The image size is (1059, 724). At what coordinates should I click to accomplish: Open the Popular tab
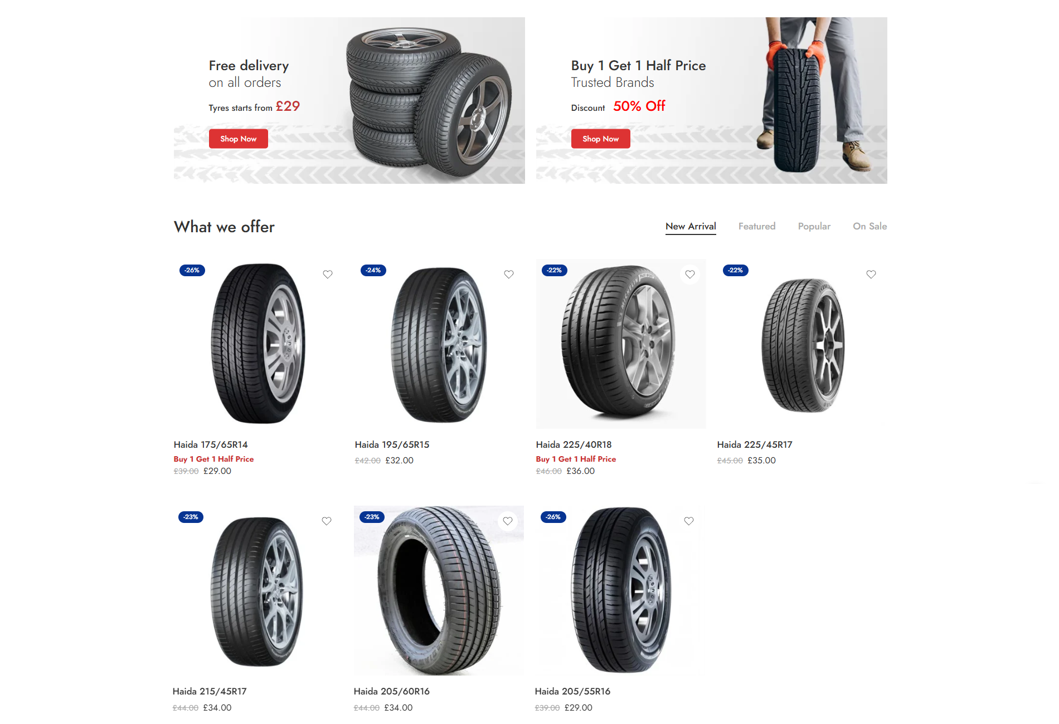coord(814,226)
